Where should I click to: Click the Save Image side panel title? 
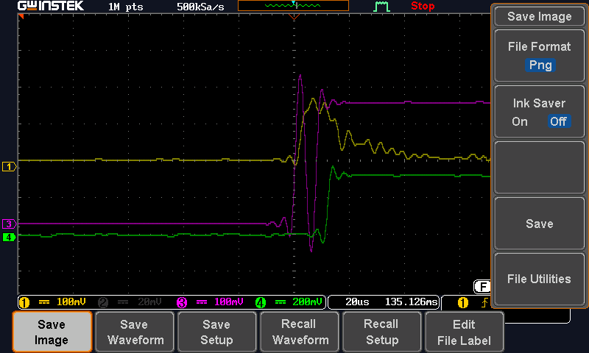[540, 16]
